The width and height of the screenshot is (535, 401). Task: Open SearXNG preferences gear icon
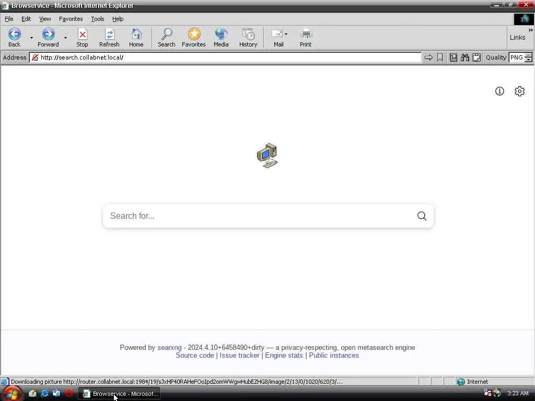click(x=520, y=91)
